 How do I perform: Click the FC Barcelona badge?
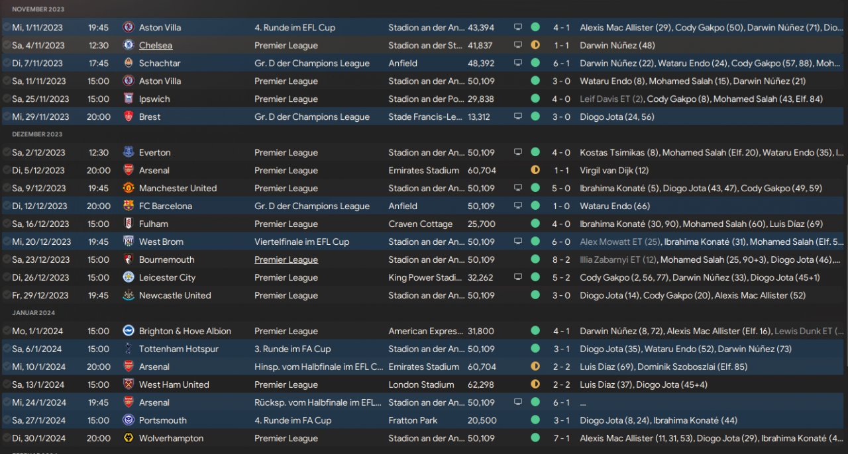[129, 206]
